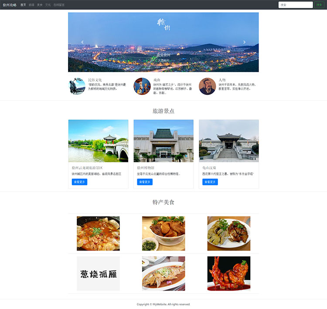Open the 徐州攻略 site brand logo
Screen dimensions: 327x309
pyautogui.click(x=10, y=5)
